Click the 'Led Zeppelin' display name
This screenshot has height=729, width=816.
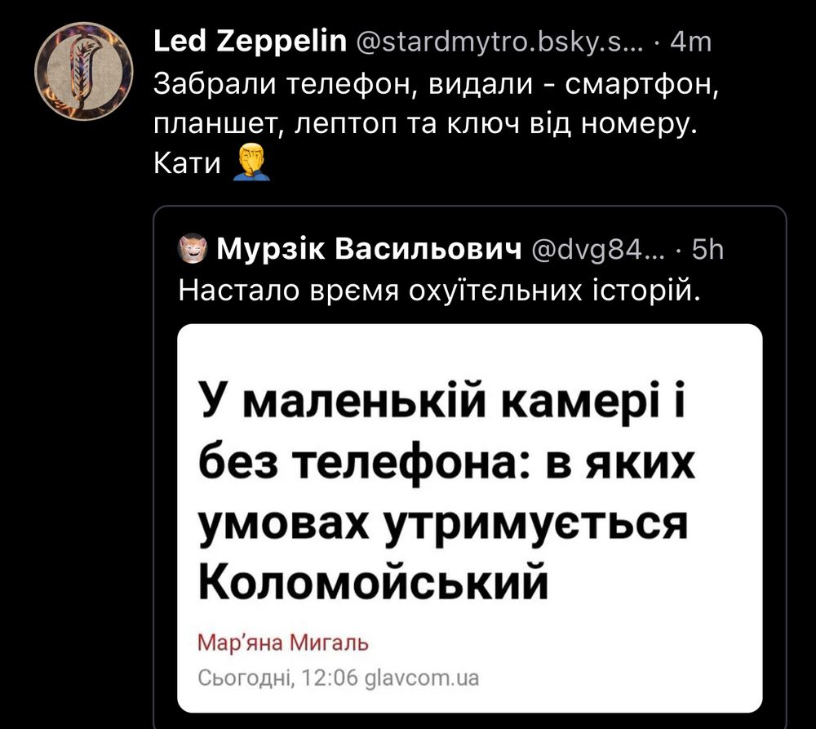[x=249, y=41]
